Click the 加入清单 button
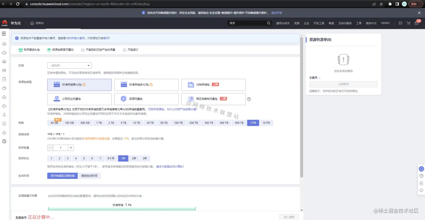Screen dimensions: 425x220 coord(289,217)
